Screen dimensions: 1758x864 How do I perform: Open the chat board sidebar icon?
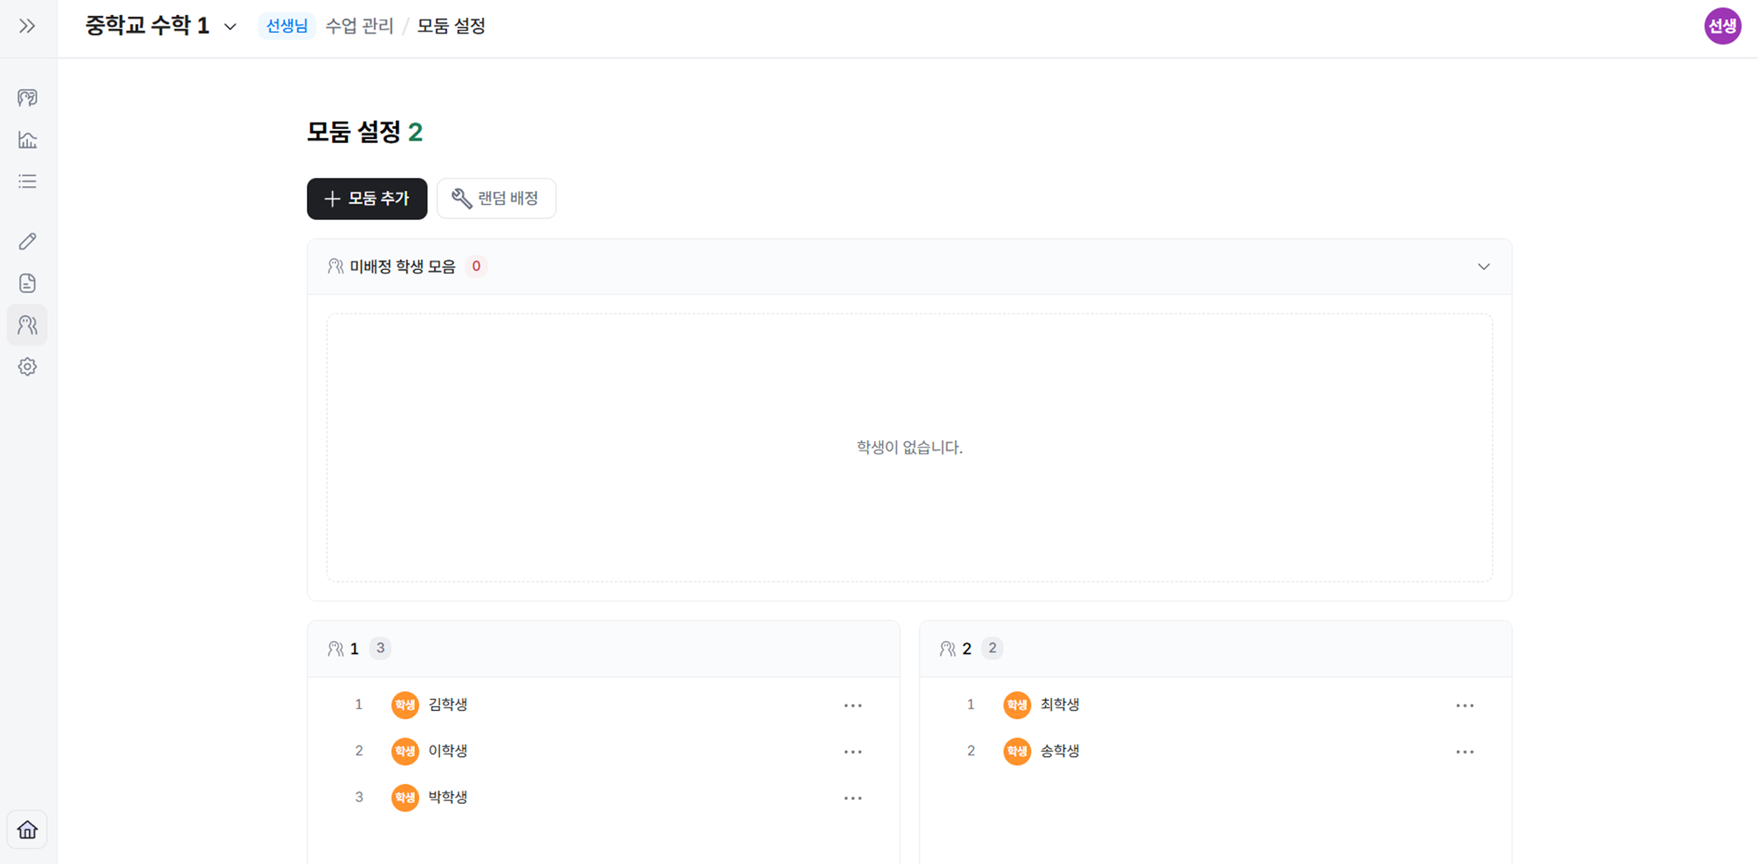click(x=27, y=98)
